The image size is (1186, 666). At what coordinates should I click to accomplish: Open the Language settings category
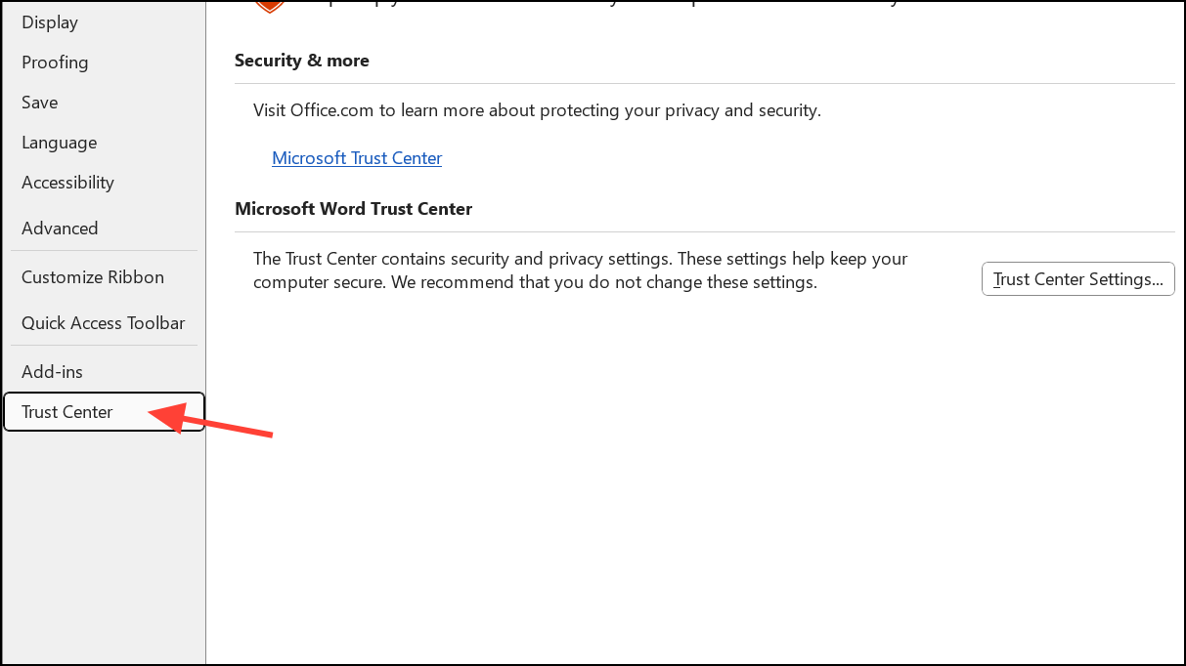tap(59, 143)
